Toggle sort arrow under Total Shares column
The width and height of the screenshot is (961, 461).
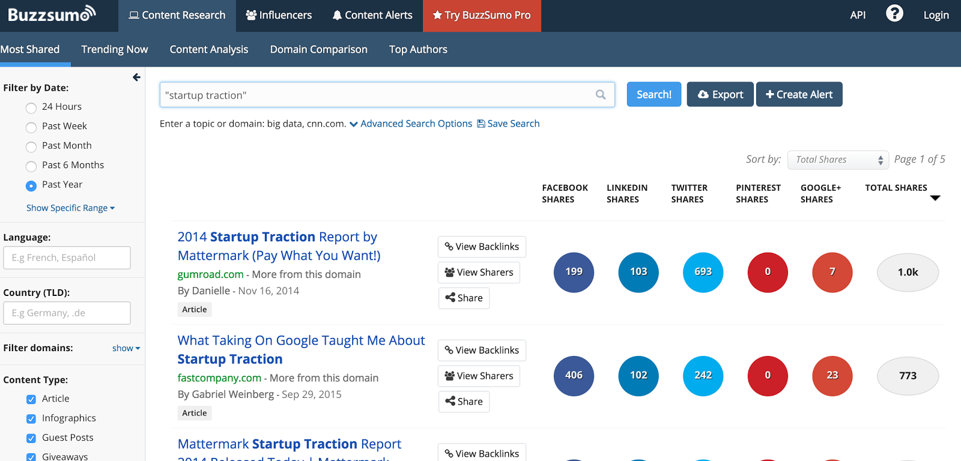[935, 198]
